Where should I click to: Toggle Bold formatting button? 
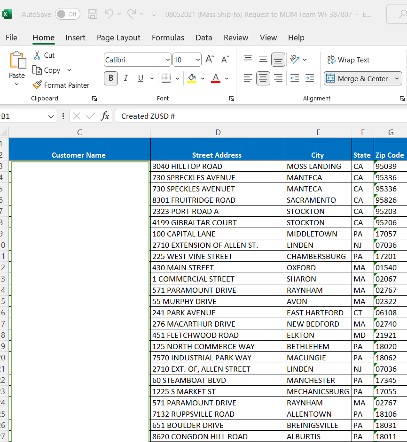[111, 78]
